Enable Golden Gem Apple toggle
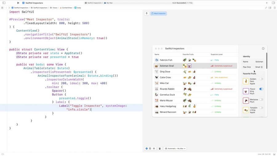This screenshot has height=156, width=277. (261, 79)
